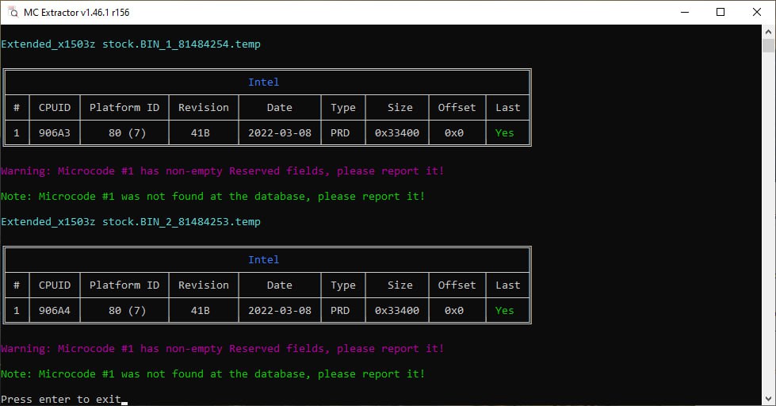Image resolution: width=776 pixels, height=406 pixels.
Task: Click the window title MC Extractor v1.46.1 r156
Action: (x=77, y=13)
